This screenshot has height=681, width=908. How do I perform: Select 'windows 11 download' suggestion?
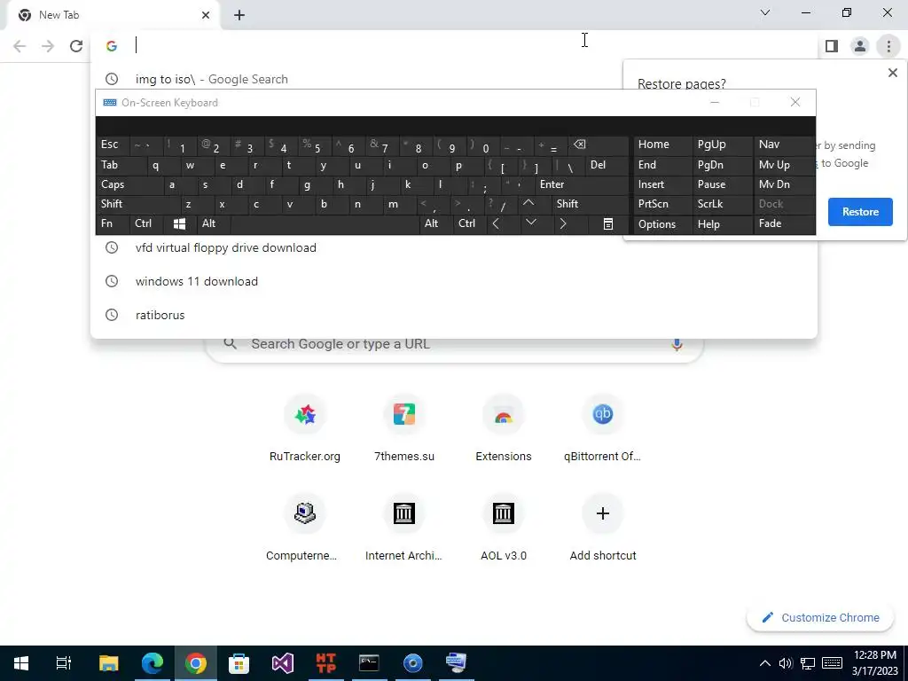pyautogui.click(x=453, y=281)
